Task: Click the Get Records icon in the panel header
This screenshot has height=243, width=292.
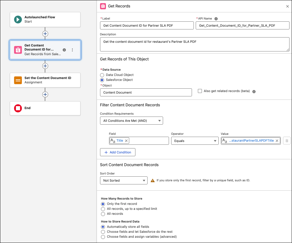Action: (x=103, y=6)
